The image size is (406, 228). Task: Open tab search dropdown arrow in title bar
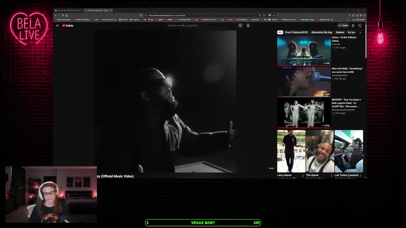(x=348, y=10)
